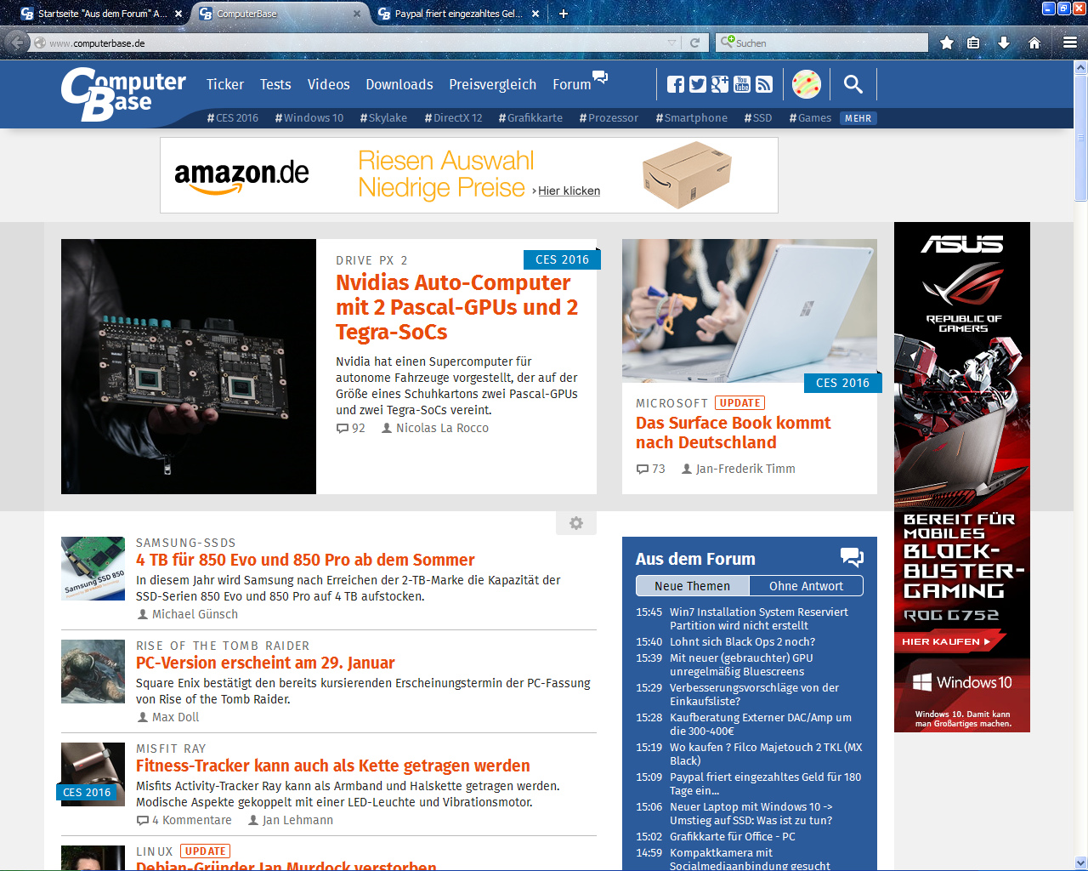The width and height of the screenshot is (1088, 871).
Task: Open the #Skylake topic tag
Action: coord(383,118)
